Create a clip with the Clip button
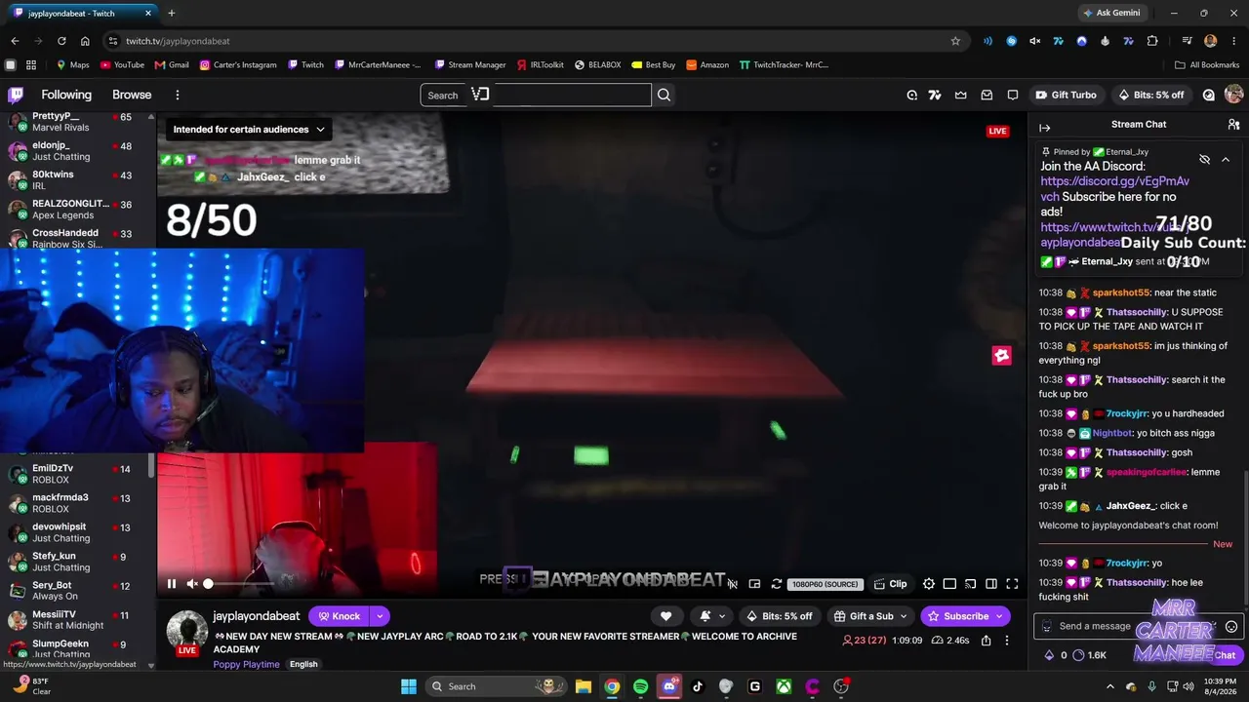This screenshot has width=1249, height=702. coord(891,584)
